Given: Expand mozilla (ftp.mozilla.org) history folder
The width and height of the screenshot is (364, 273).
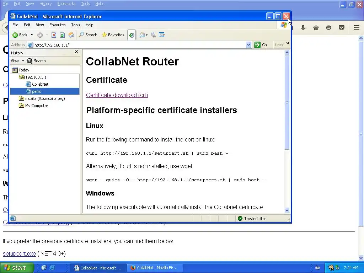Looking at the screenshot, I should click(42, 98).
